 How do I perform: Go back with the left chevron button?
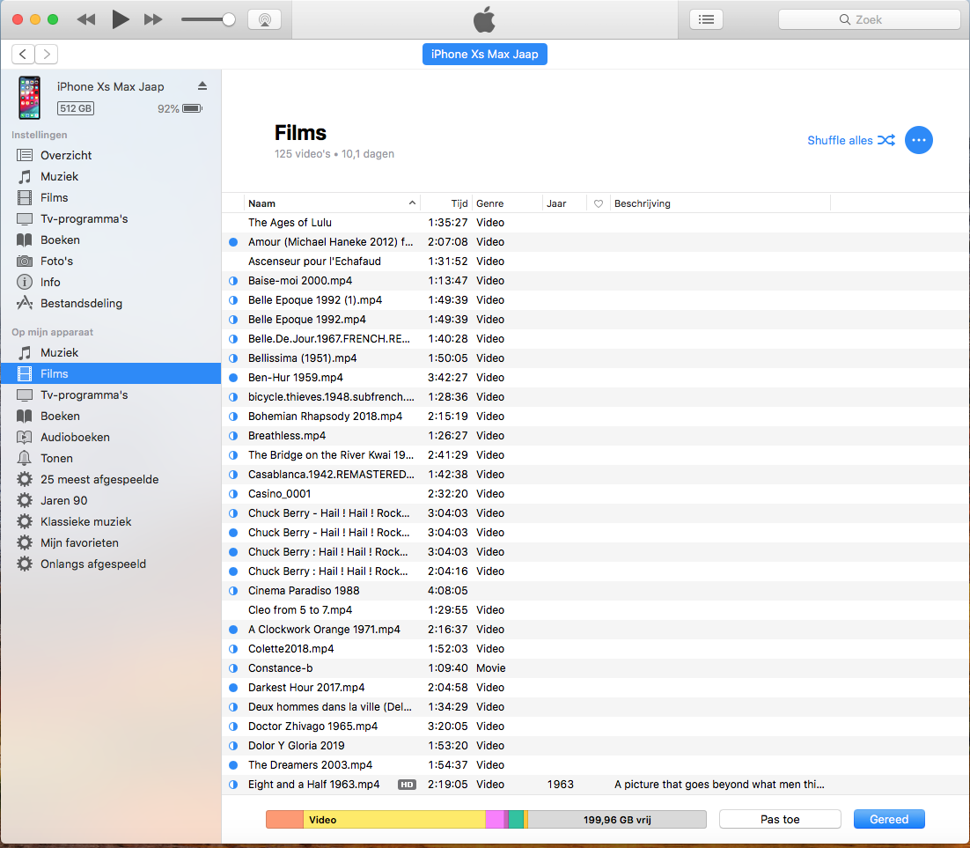[23, 55]
